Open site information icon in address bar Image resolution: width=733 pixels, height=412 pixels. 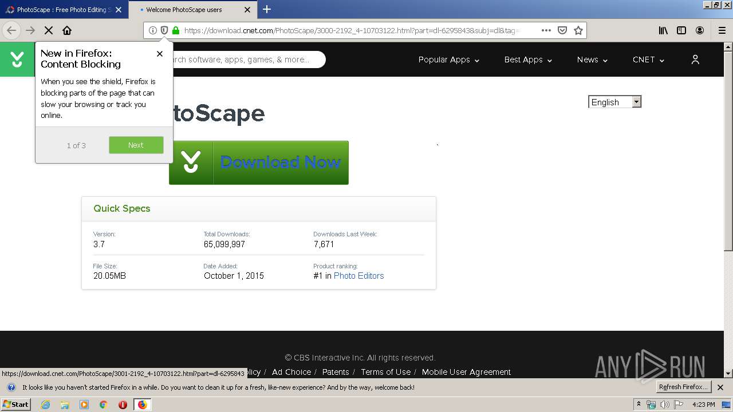(x=153, y=30)
